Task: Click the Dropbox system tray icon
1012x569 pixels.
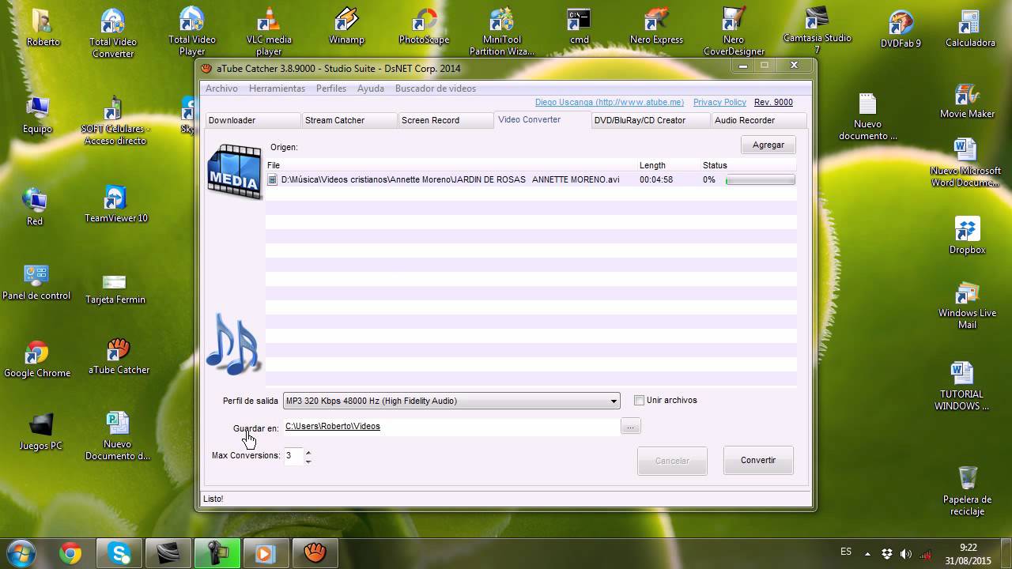Action: [x=887, y=553]
